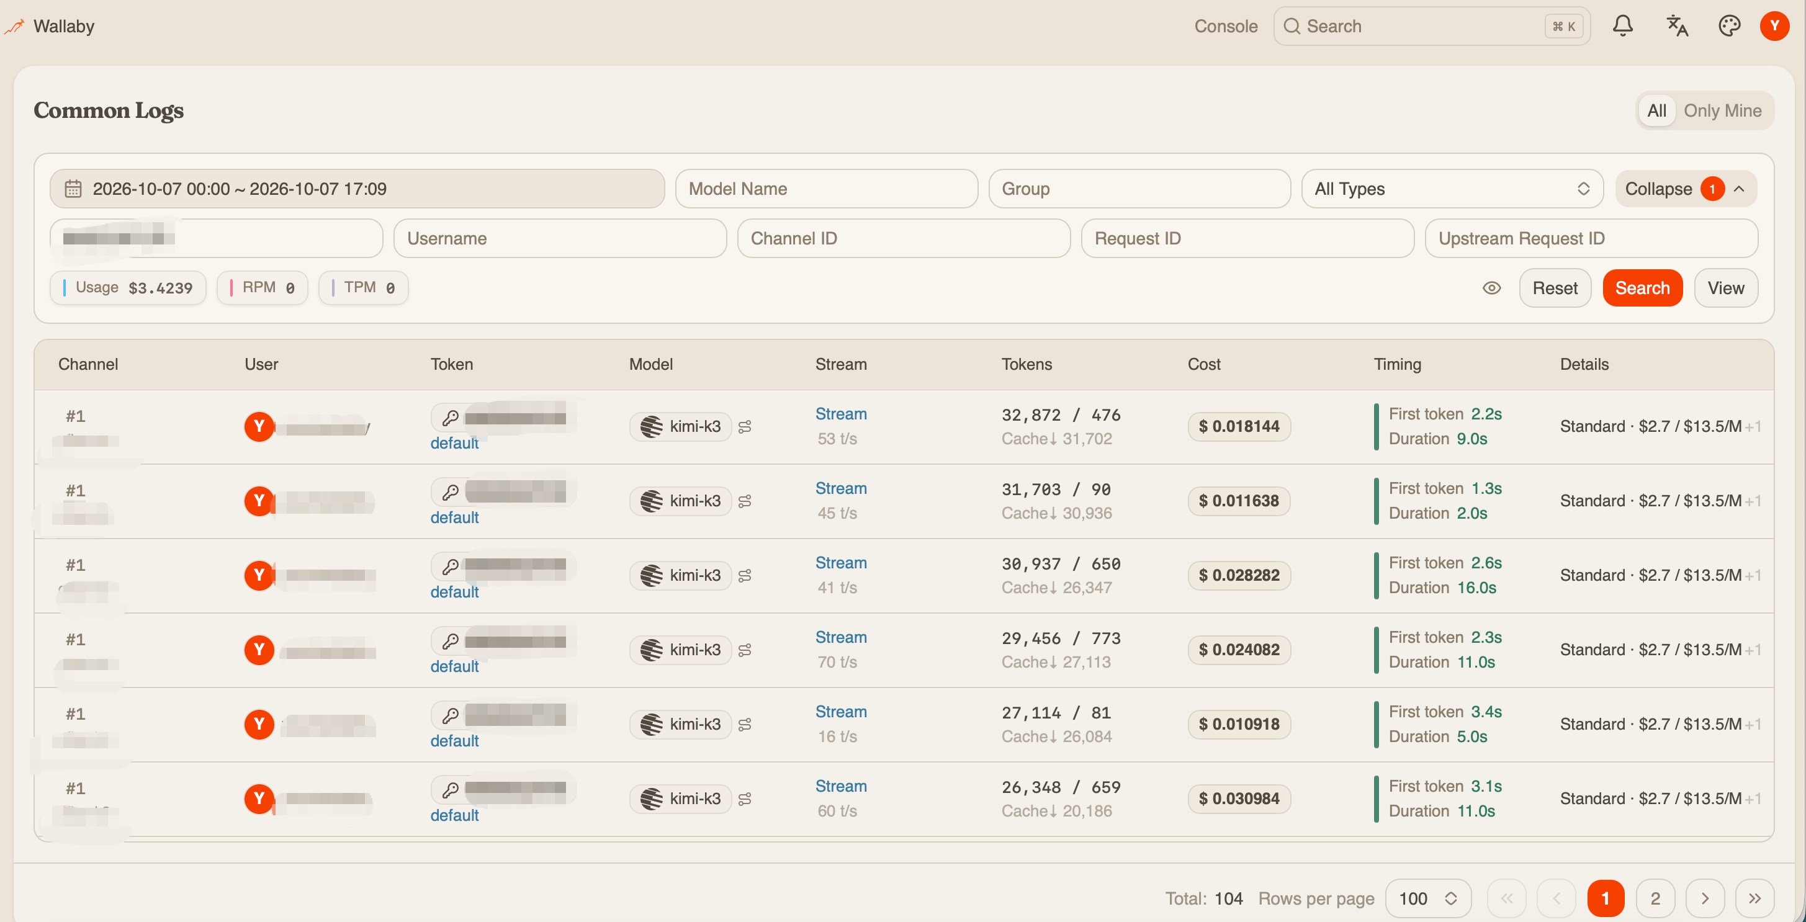Click the Group filter field

[x=1139, y=189]
